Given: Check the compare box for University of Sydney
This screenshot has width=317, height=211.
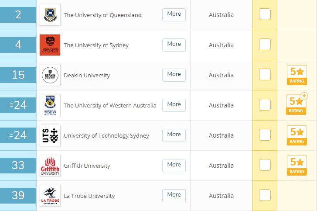Looking at the screenshot, I should (x=265, y=45).
